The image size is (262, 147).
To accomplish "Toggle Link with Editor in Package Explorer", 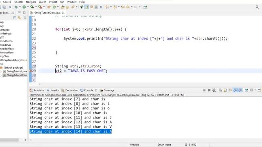I will point(20,18).
